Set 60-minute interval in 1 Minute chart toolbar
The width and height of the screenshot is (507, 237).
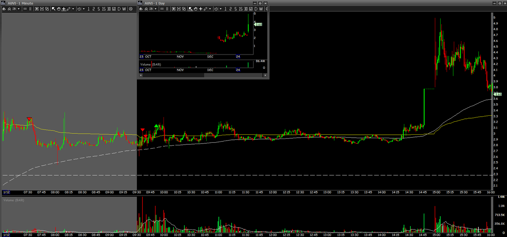[x=114, y=9]
